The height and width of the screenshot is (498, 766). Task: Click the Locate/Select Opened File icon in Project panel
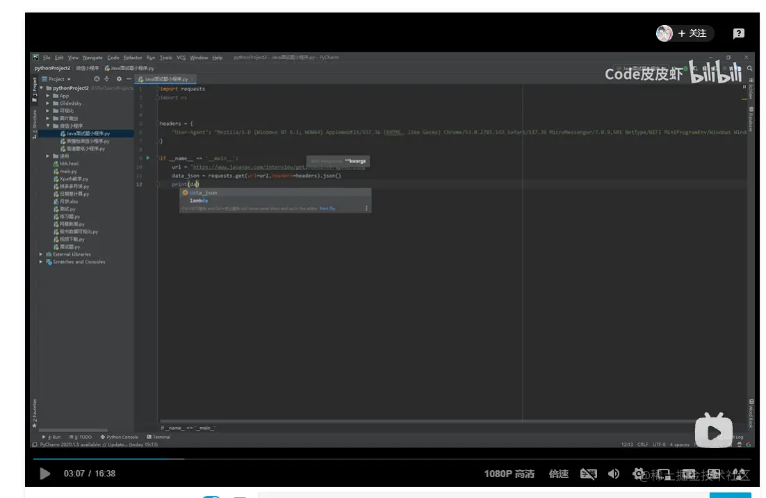tap(97, 78)
